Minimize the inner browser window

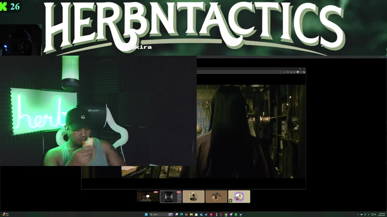296,69
